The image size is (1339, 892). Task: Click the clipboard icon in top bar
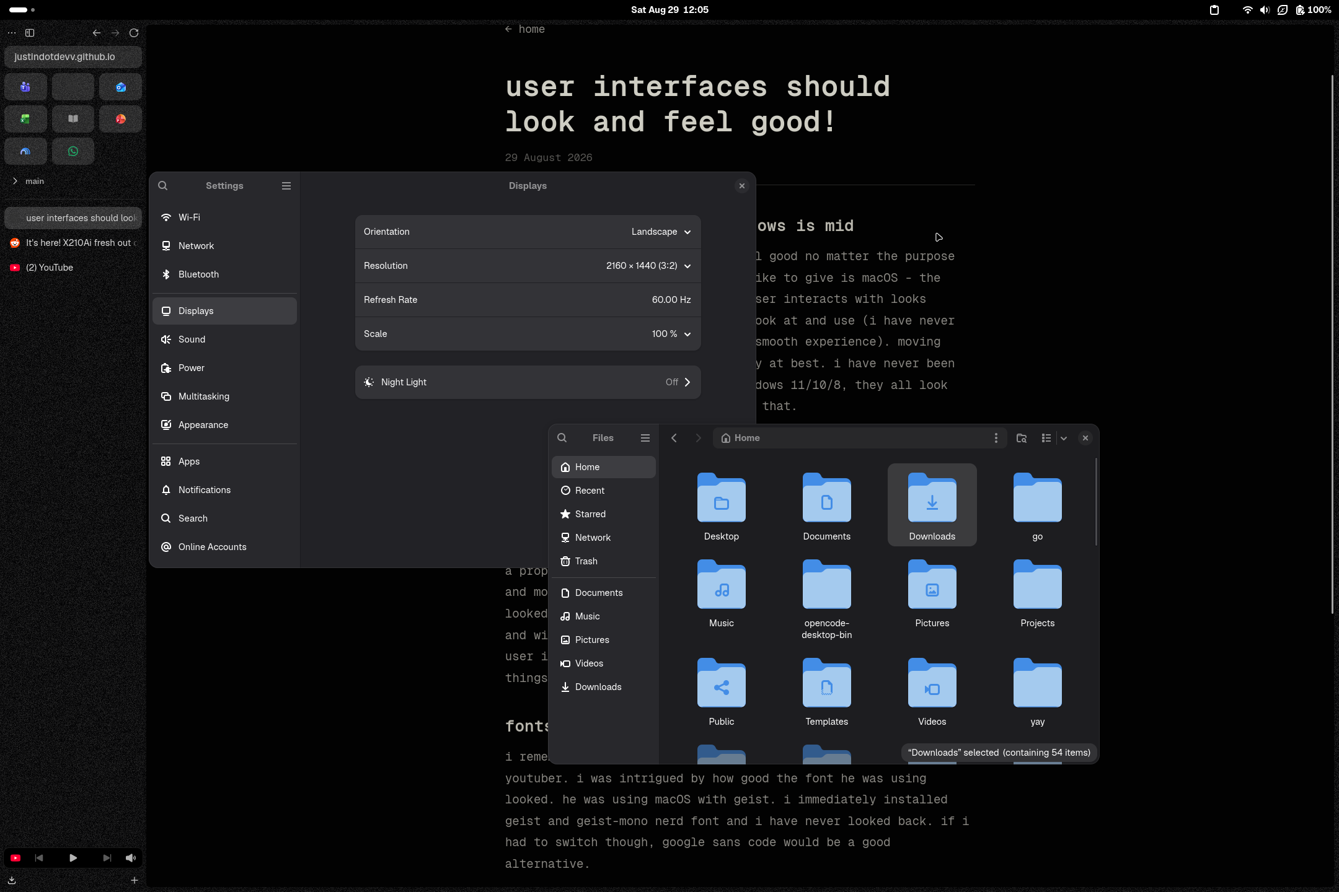pos(1214,10)
